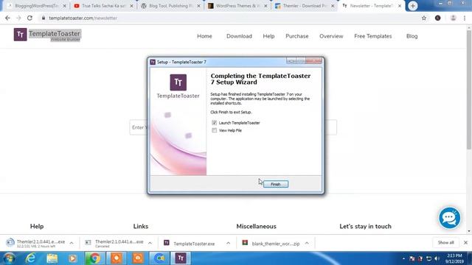The image size is (472, 265).
Task: Go forward in the browser
Action: [18, 18]
